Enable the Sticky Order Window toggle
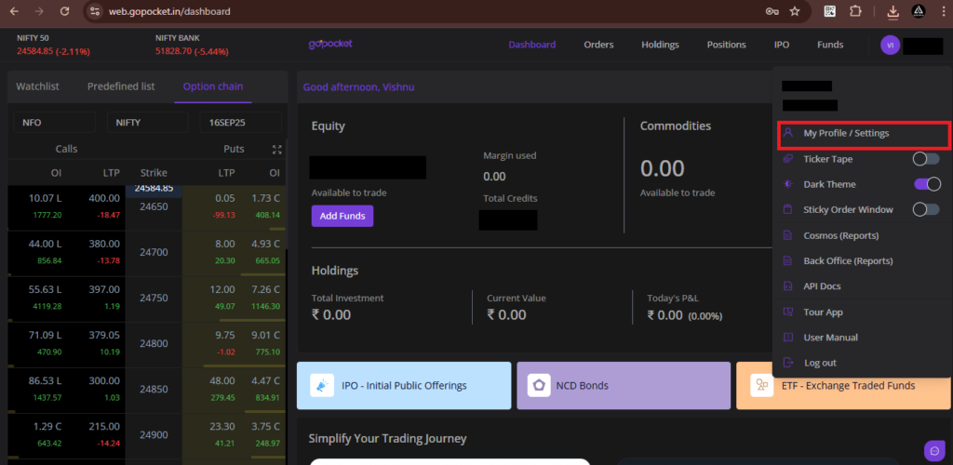 (926, 209)
